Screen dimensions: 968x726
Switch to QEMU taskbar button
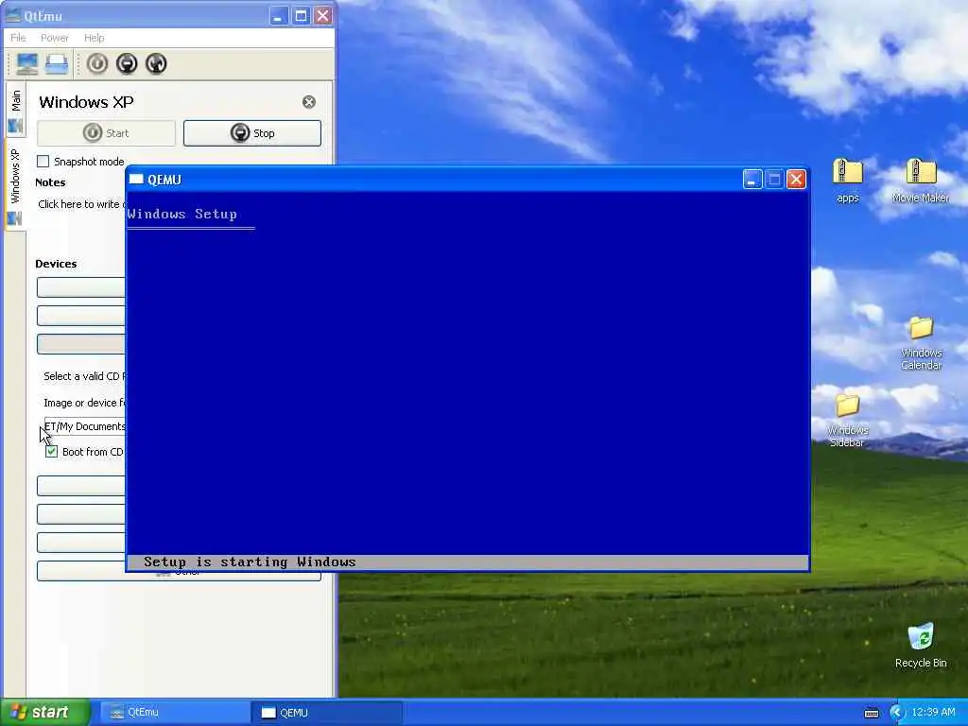(326, 713)
